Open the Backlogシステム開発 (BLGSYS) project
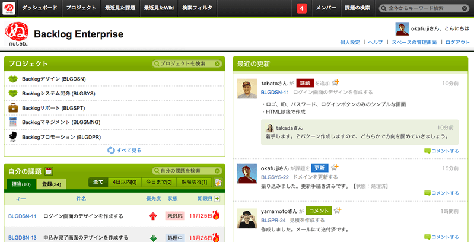The image size is (474, 242). (x=58, y=94)
